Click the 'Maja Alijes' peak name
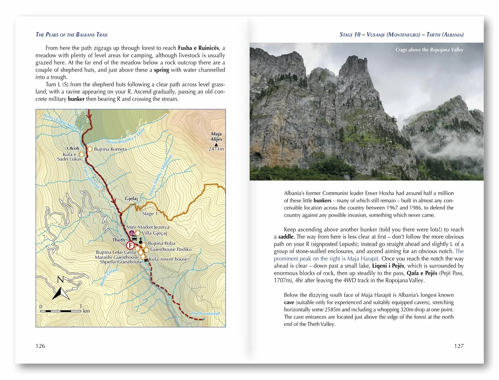499x380 pixels. 216,137
